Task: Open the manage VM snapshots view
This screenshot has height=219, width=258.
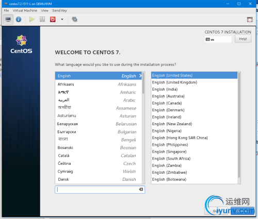Action: point(74,19)
